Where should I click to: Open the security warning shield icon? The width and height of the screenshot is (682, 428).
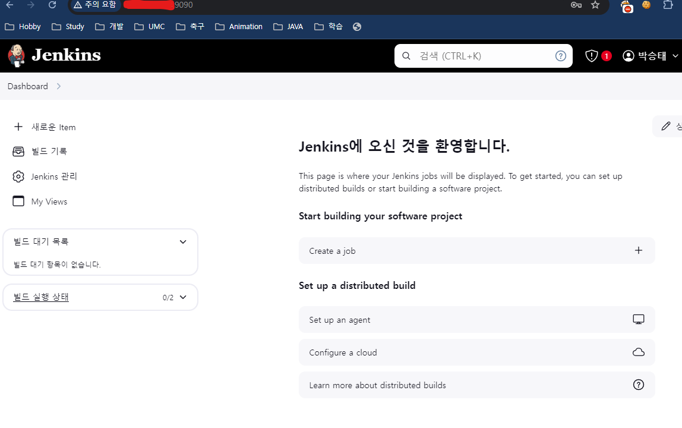click(591, 56)
